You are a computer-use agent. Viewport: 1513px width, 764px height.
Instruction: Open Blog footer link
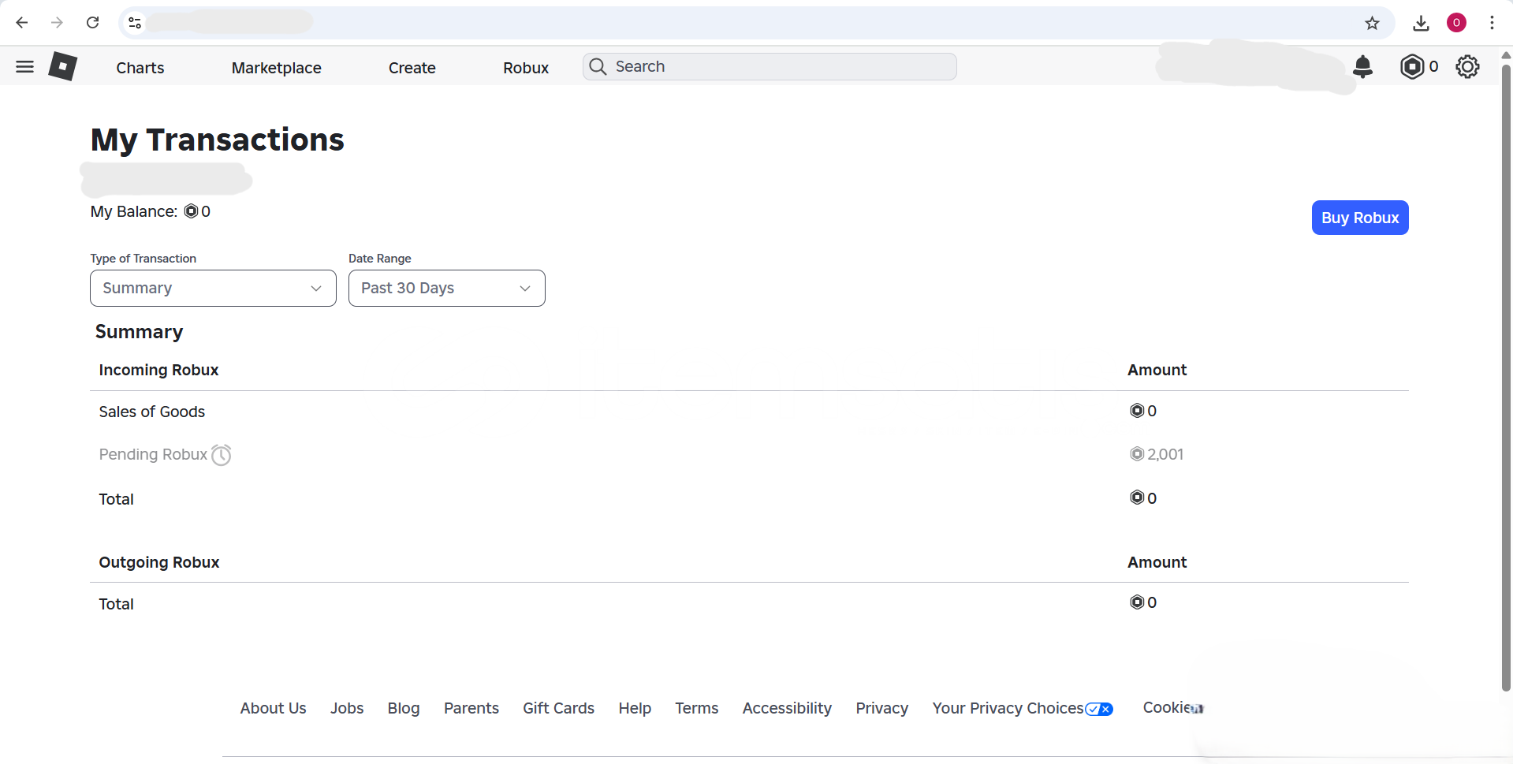[x=404, y=708]
